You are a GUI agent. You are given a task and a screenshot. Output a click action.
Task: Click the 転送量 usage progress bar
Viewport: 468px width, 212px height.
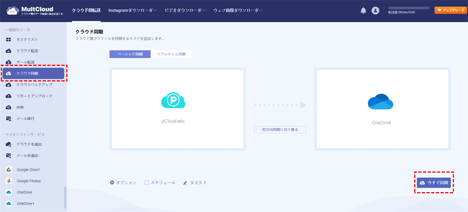click(409, 8)
